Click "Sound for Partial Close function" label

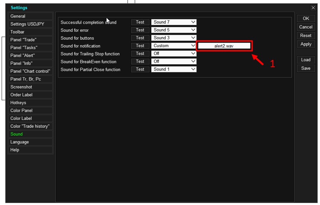[x=90, y=69]
